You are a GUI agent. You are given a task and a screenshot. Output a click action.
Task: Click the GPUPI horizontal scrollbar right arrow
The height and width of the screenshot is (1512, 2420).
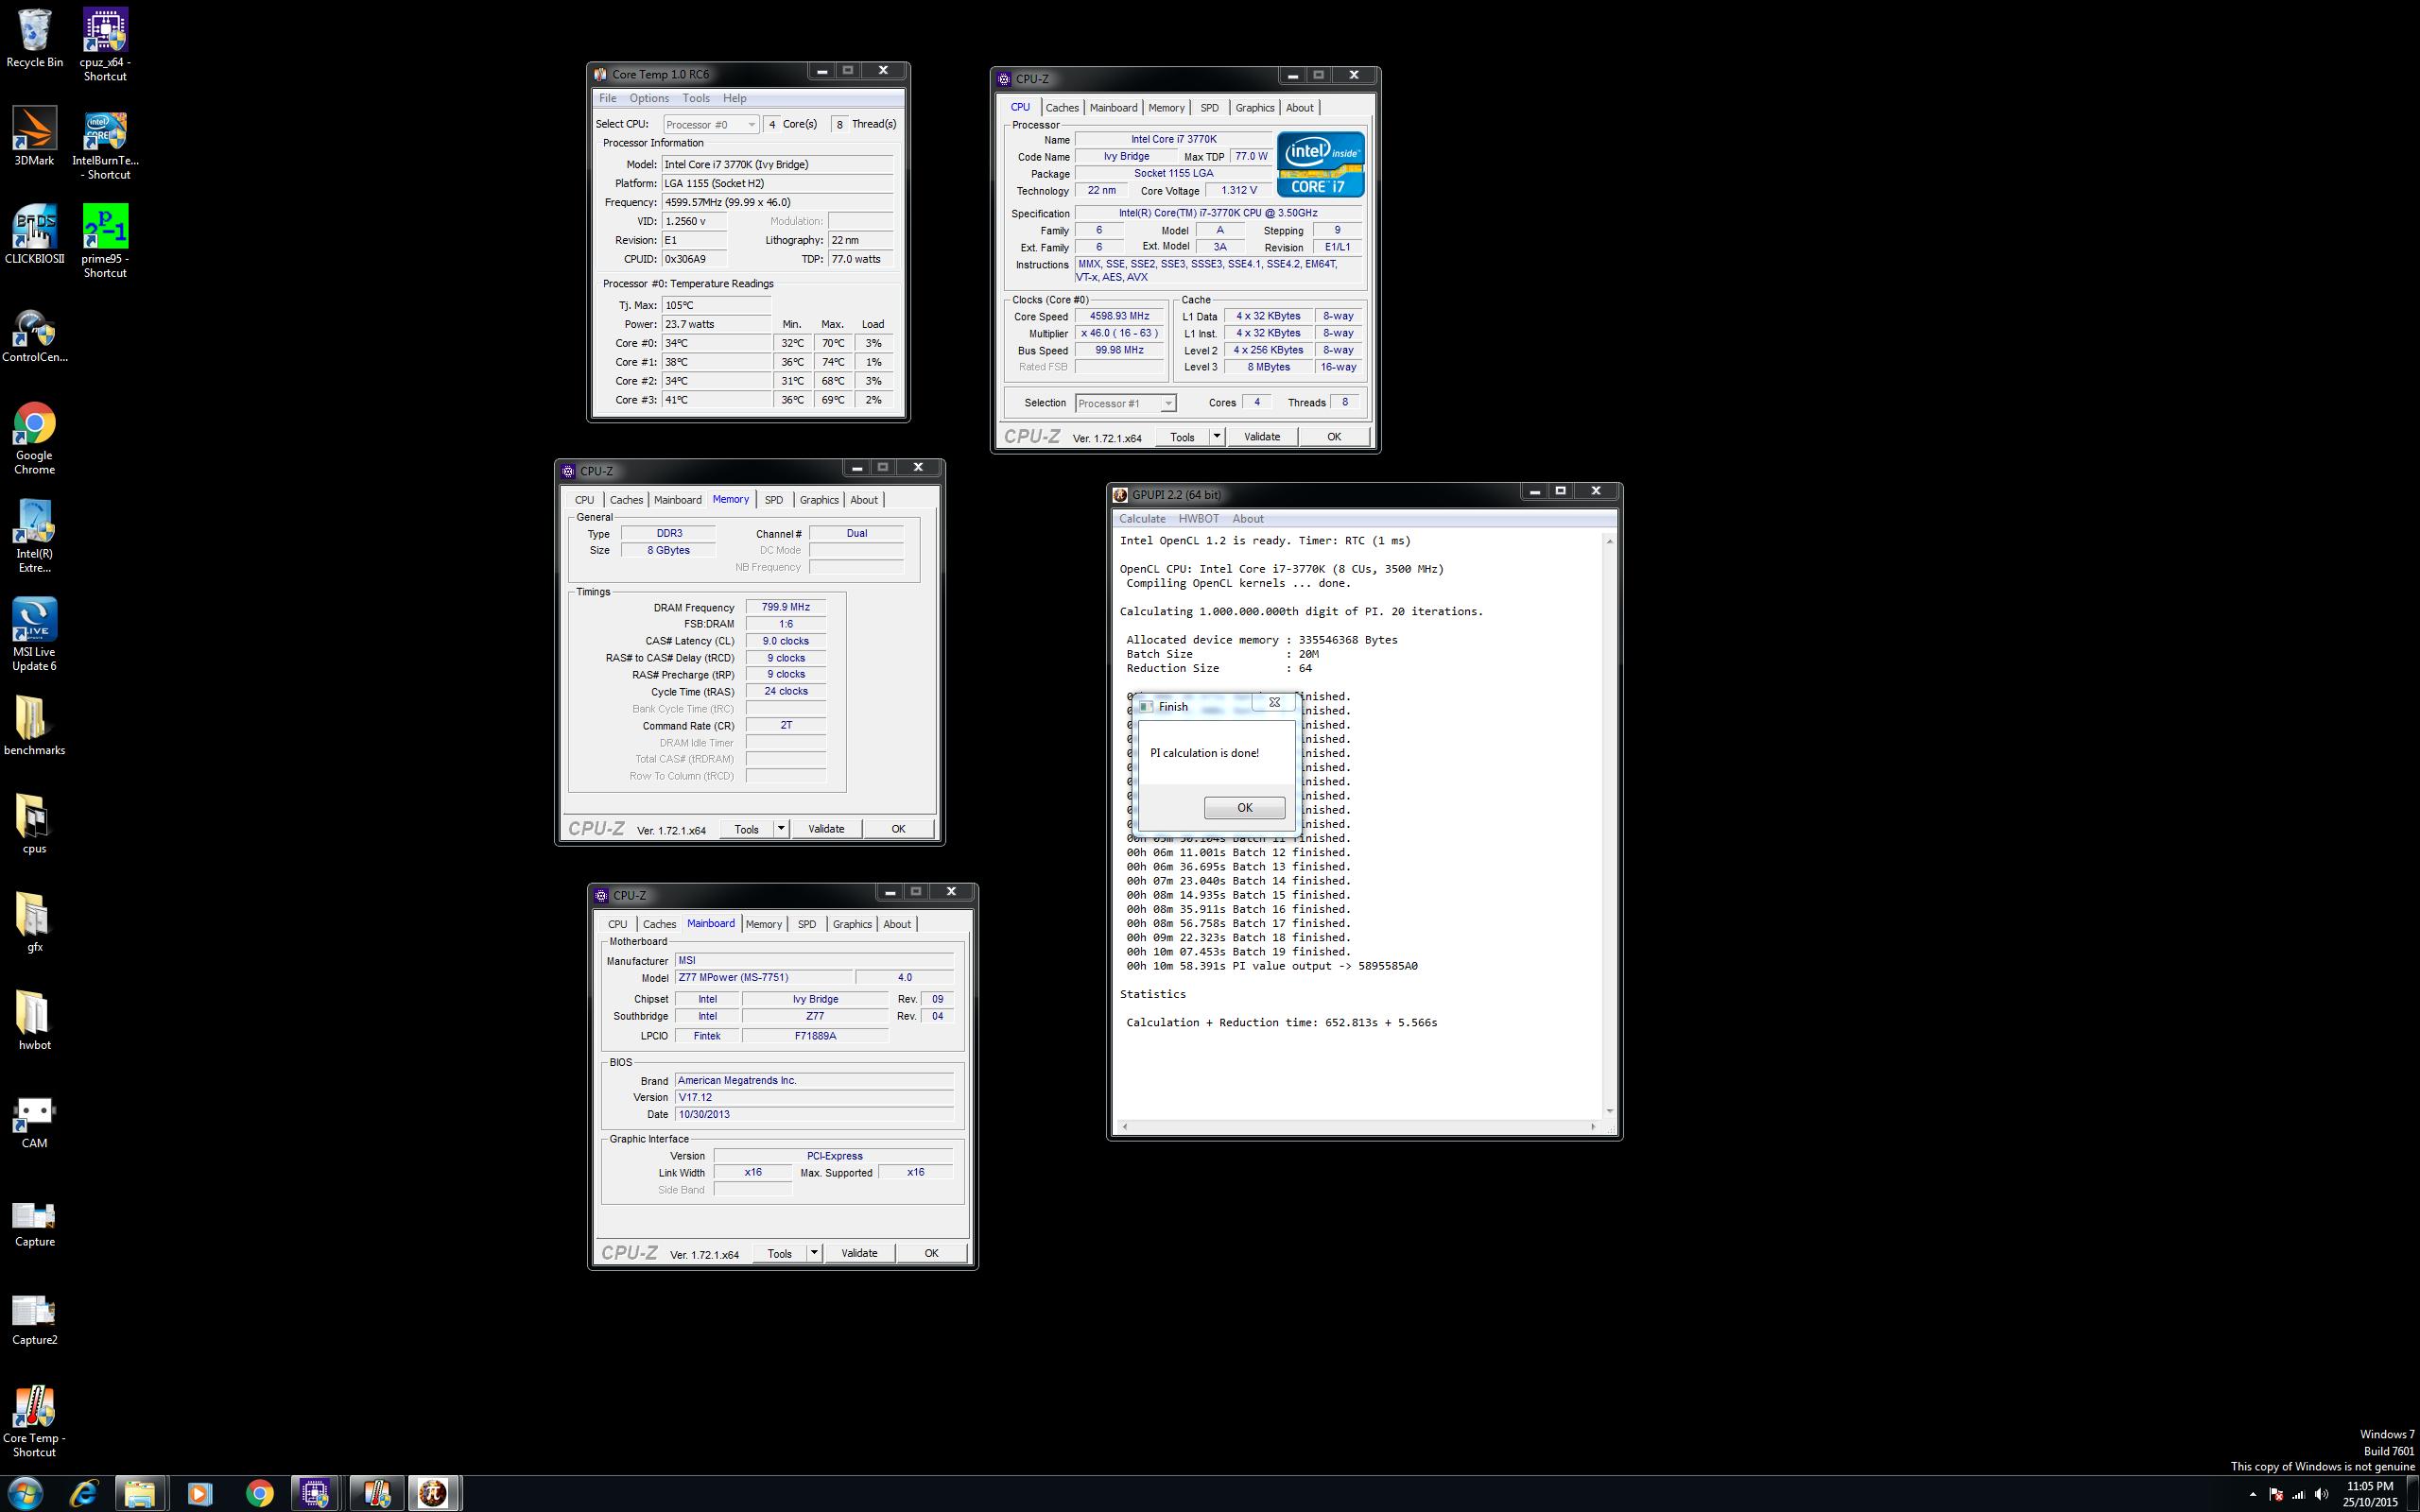tap(1593, 1127)
